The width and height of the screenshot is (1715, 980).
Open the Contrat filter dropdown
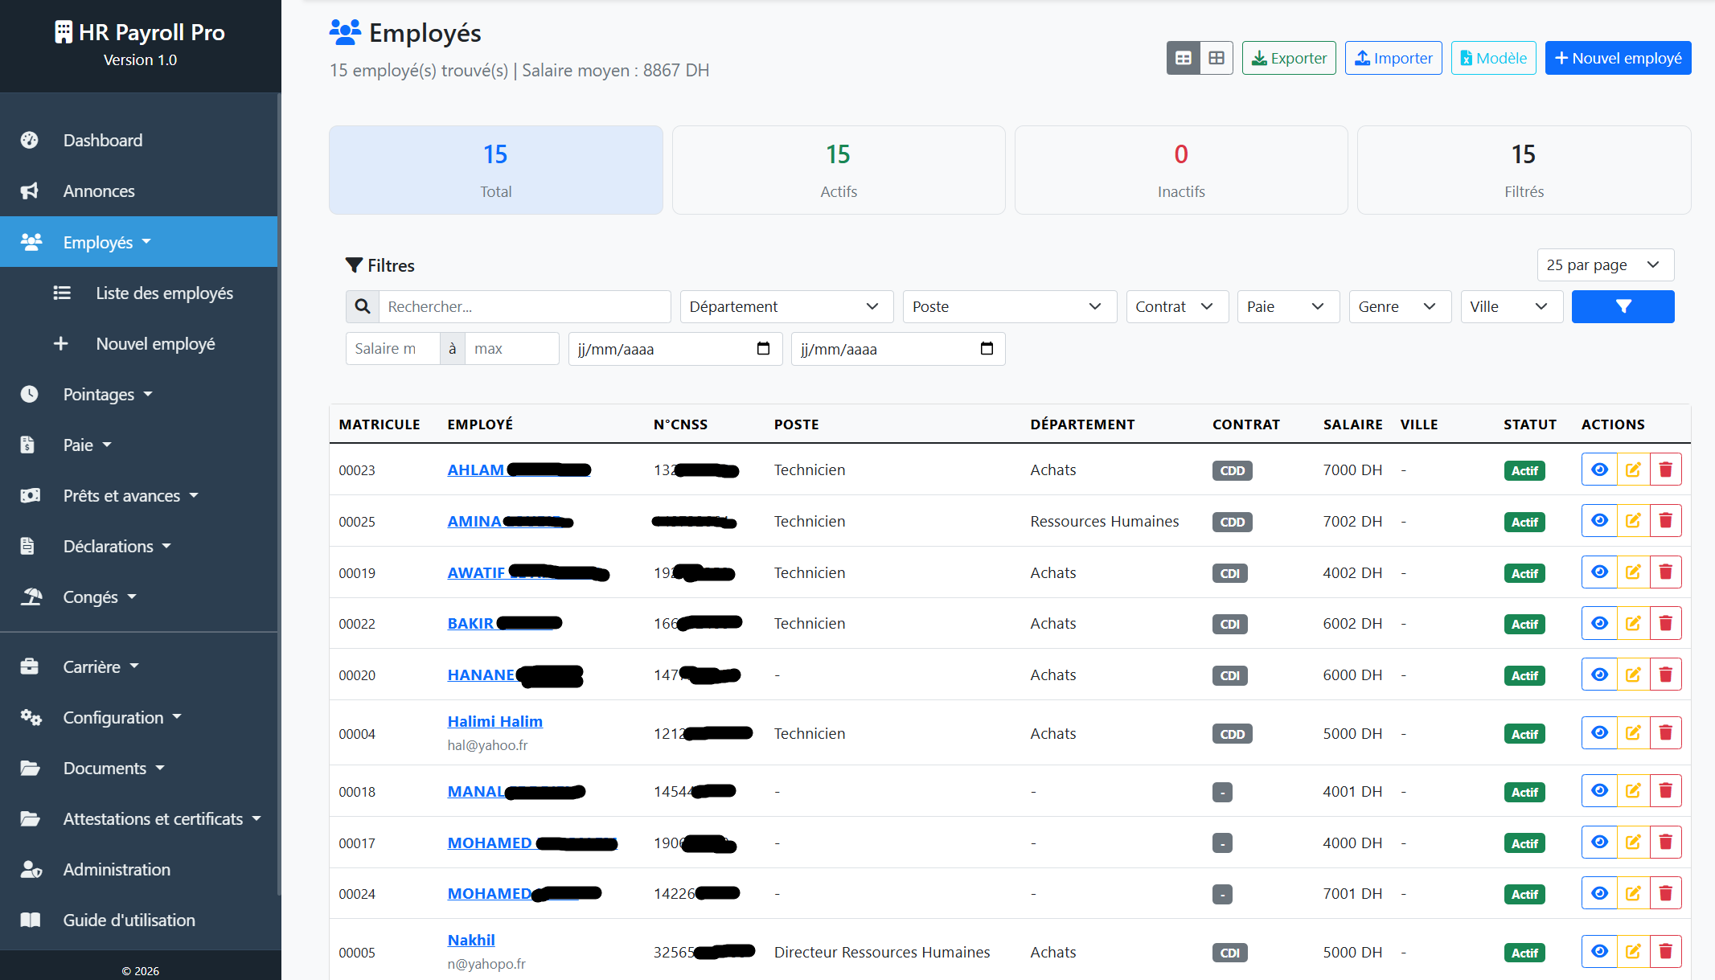1177,306
